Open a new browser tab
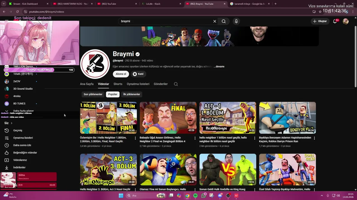Viewport: 357px width, 200px height. [276, 4]
